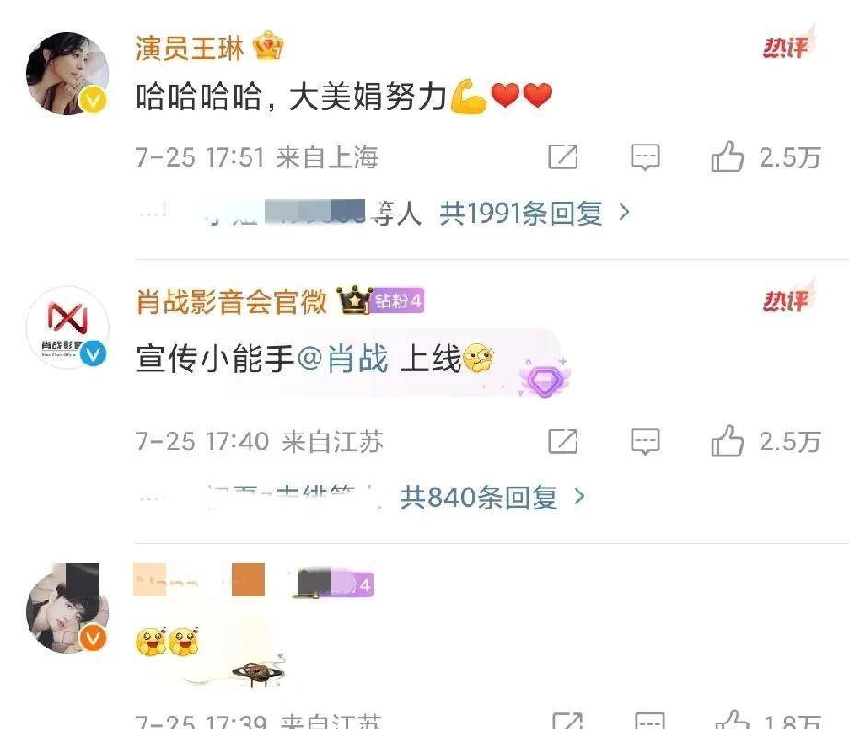
Task: Like 肖战影音会官微's comment with thumbs-up
Action: tap(727, 441)
